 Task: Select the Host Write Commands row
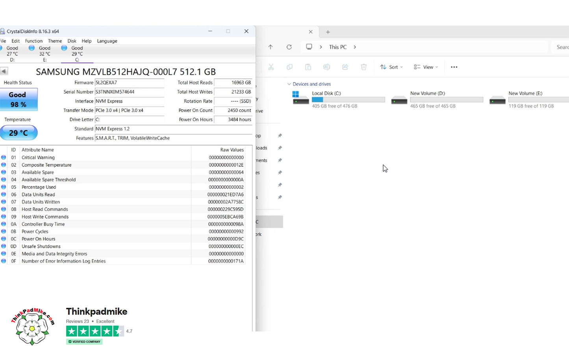point(123,217)
